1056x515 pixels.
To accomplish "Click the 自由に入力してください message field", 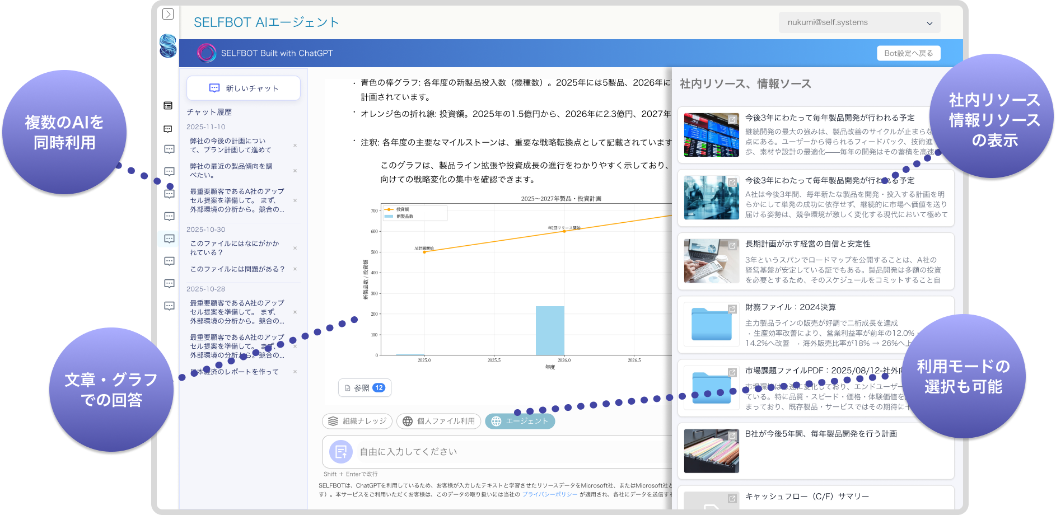I will pyautogui.click(x=504, y=452).
